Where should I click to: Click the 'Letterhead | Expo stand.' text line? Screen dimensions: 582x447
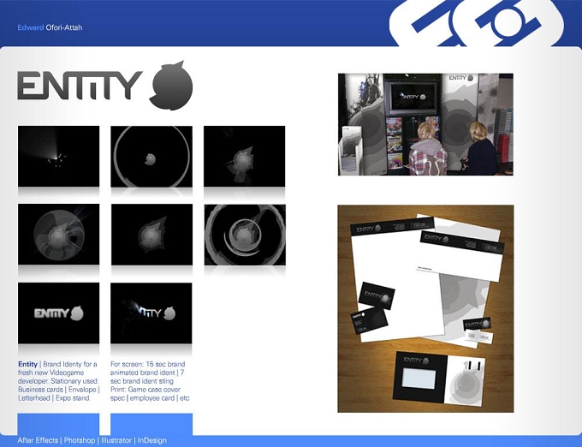click(54, 398)
